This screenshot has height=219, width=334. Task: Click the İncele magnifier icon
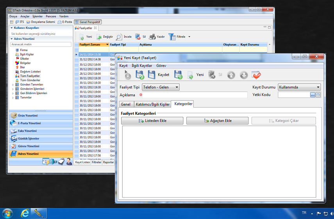(x=119, y=37)
